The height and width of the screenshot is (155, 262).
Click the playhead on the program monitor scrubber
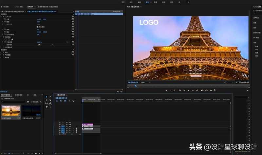(x=136, y=86)
